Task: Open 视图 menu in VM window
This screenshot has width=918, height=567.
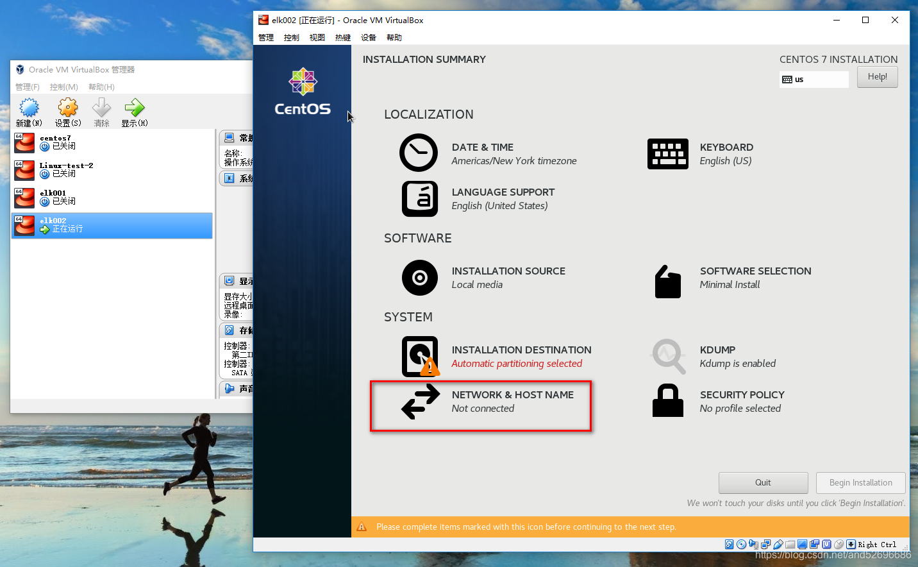Action: click(317, 38)
